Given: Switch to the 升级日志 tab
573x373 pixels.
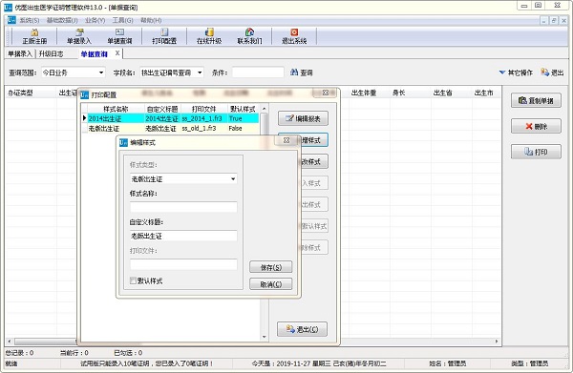Looking at the screenshot, I should [52, 54].
